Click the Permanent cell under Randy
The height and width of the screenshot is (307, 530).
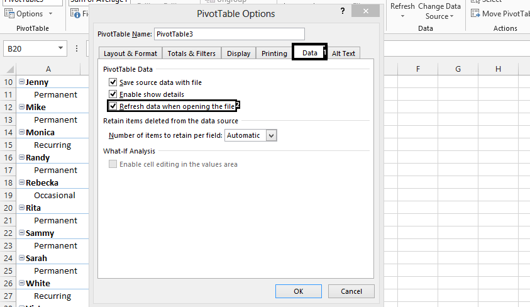coord(52,170)
